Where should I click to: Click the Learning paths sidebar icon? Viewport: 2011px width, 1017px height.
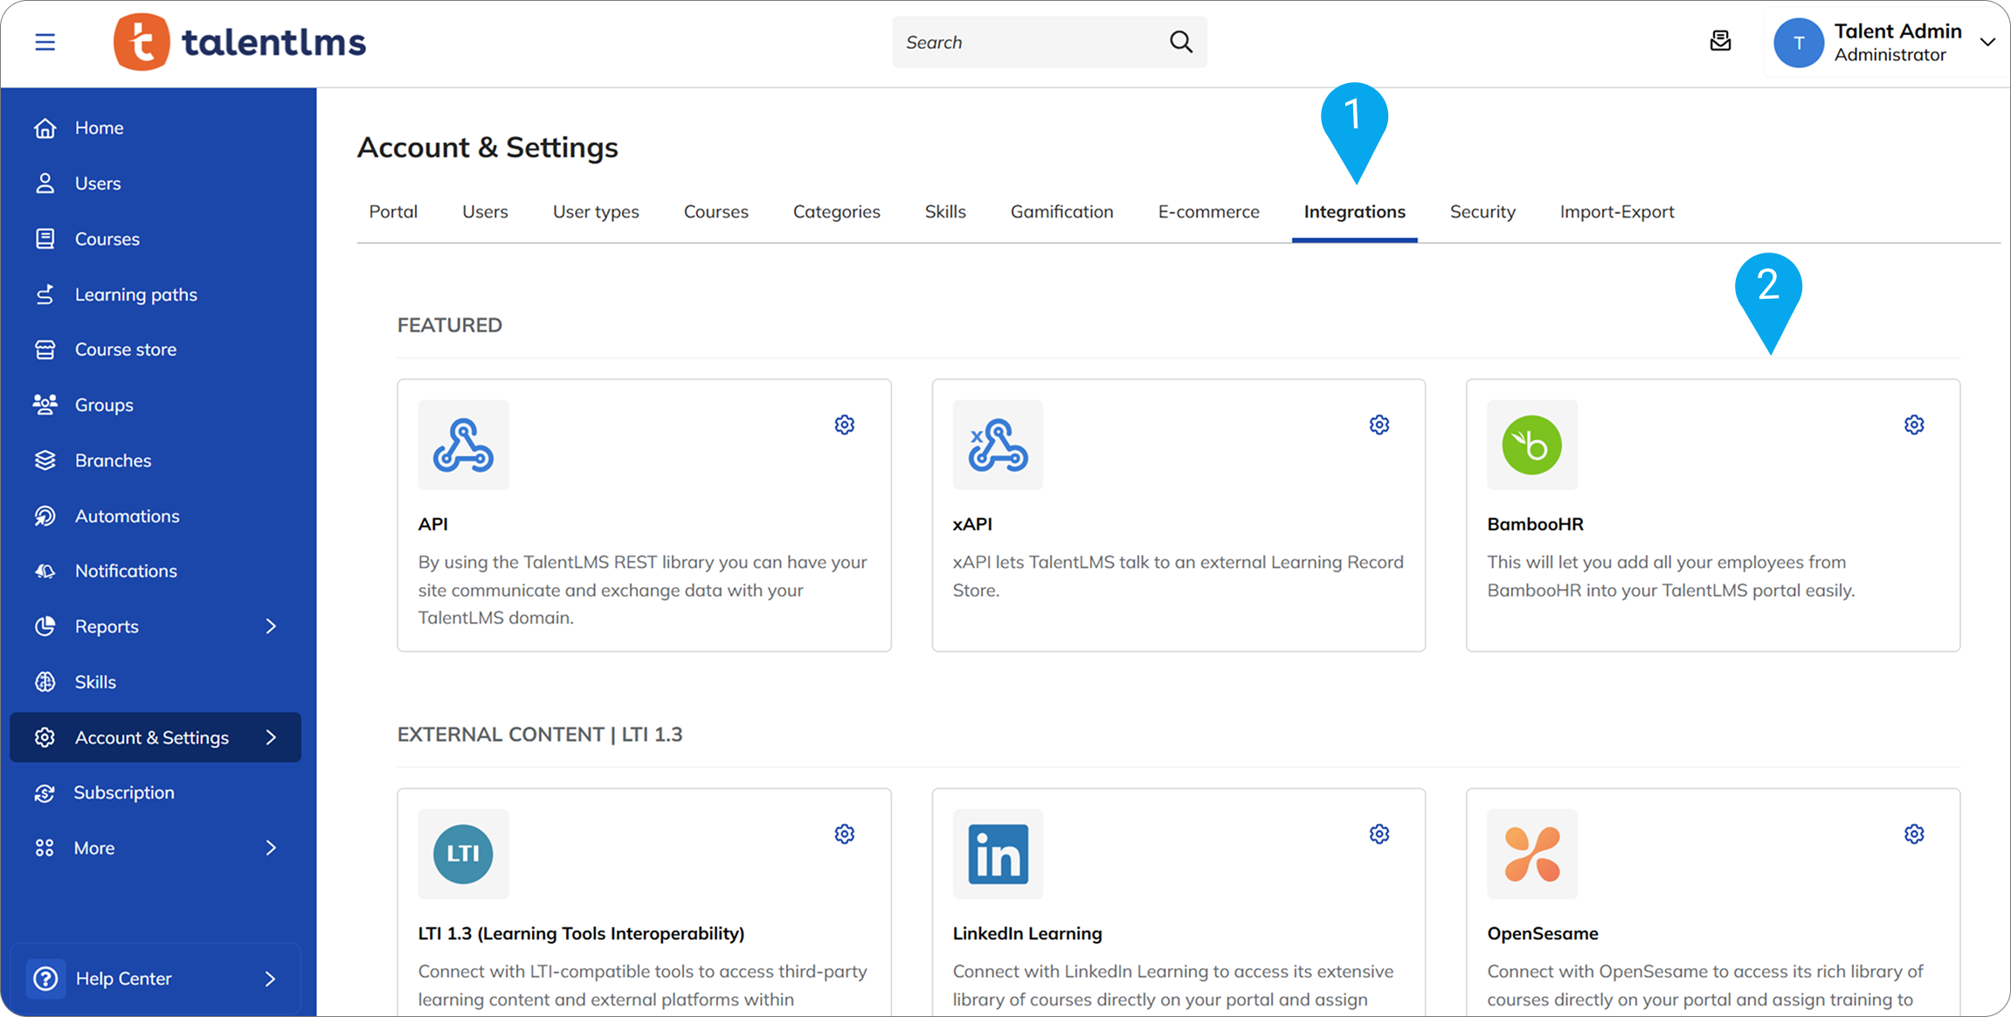click(x=45, y=294)
